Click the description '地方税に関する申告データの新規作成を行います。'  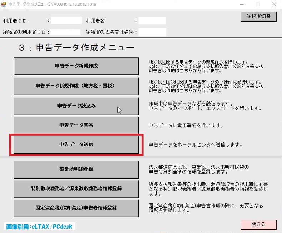tap(198, 62)
